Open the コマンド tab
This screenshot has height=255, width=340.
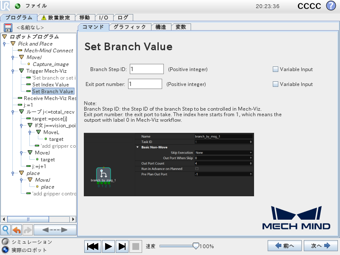pos(93,27)
